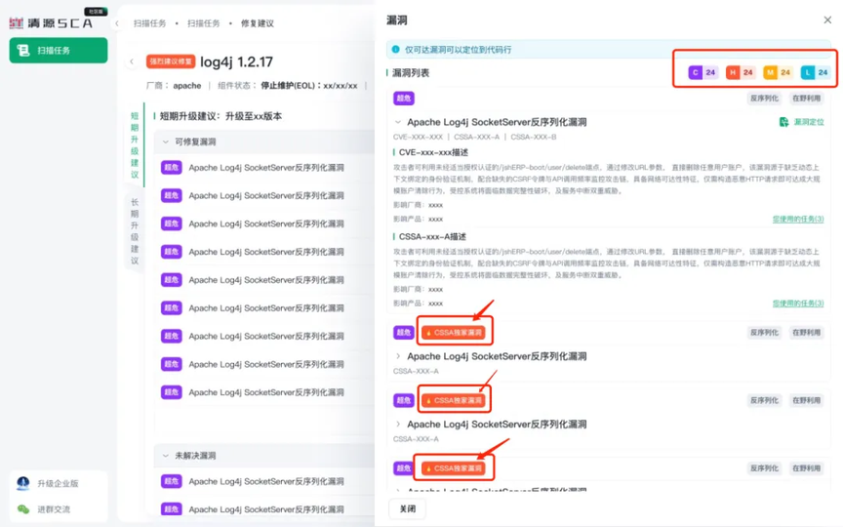
Task: Collapse the 未解决漏洞 section
Action: (x=166, y=456)
